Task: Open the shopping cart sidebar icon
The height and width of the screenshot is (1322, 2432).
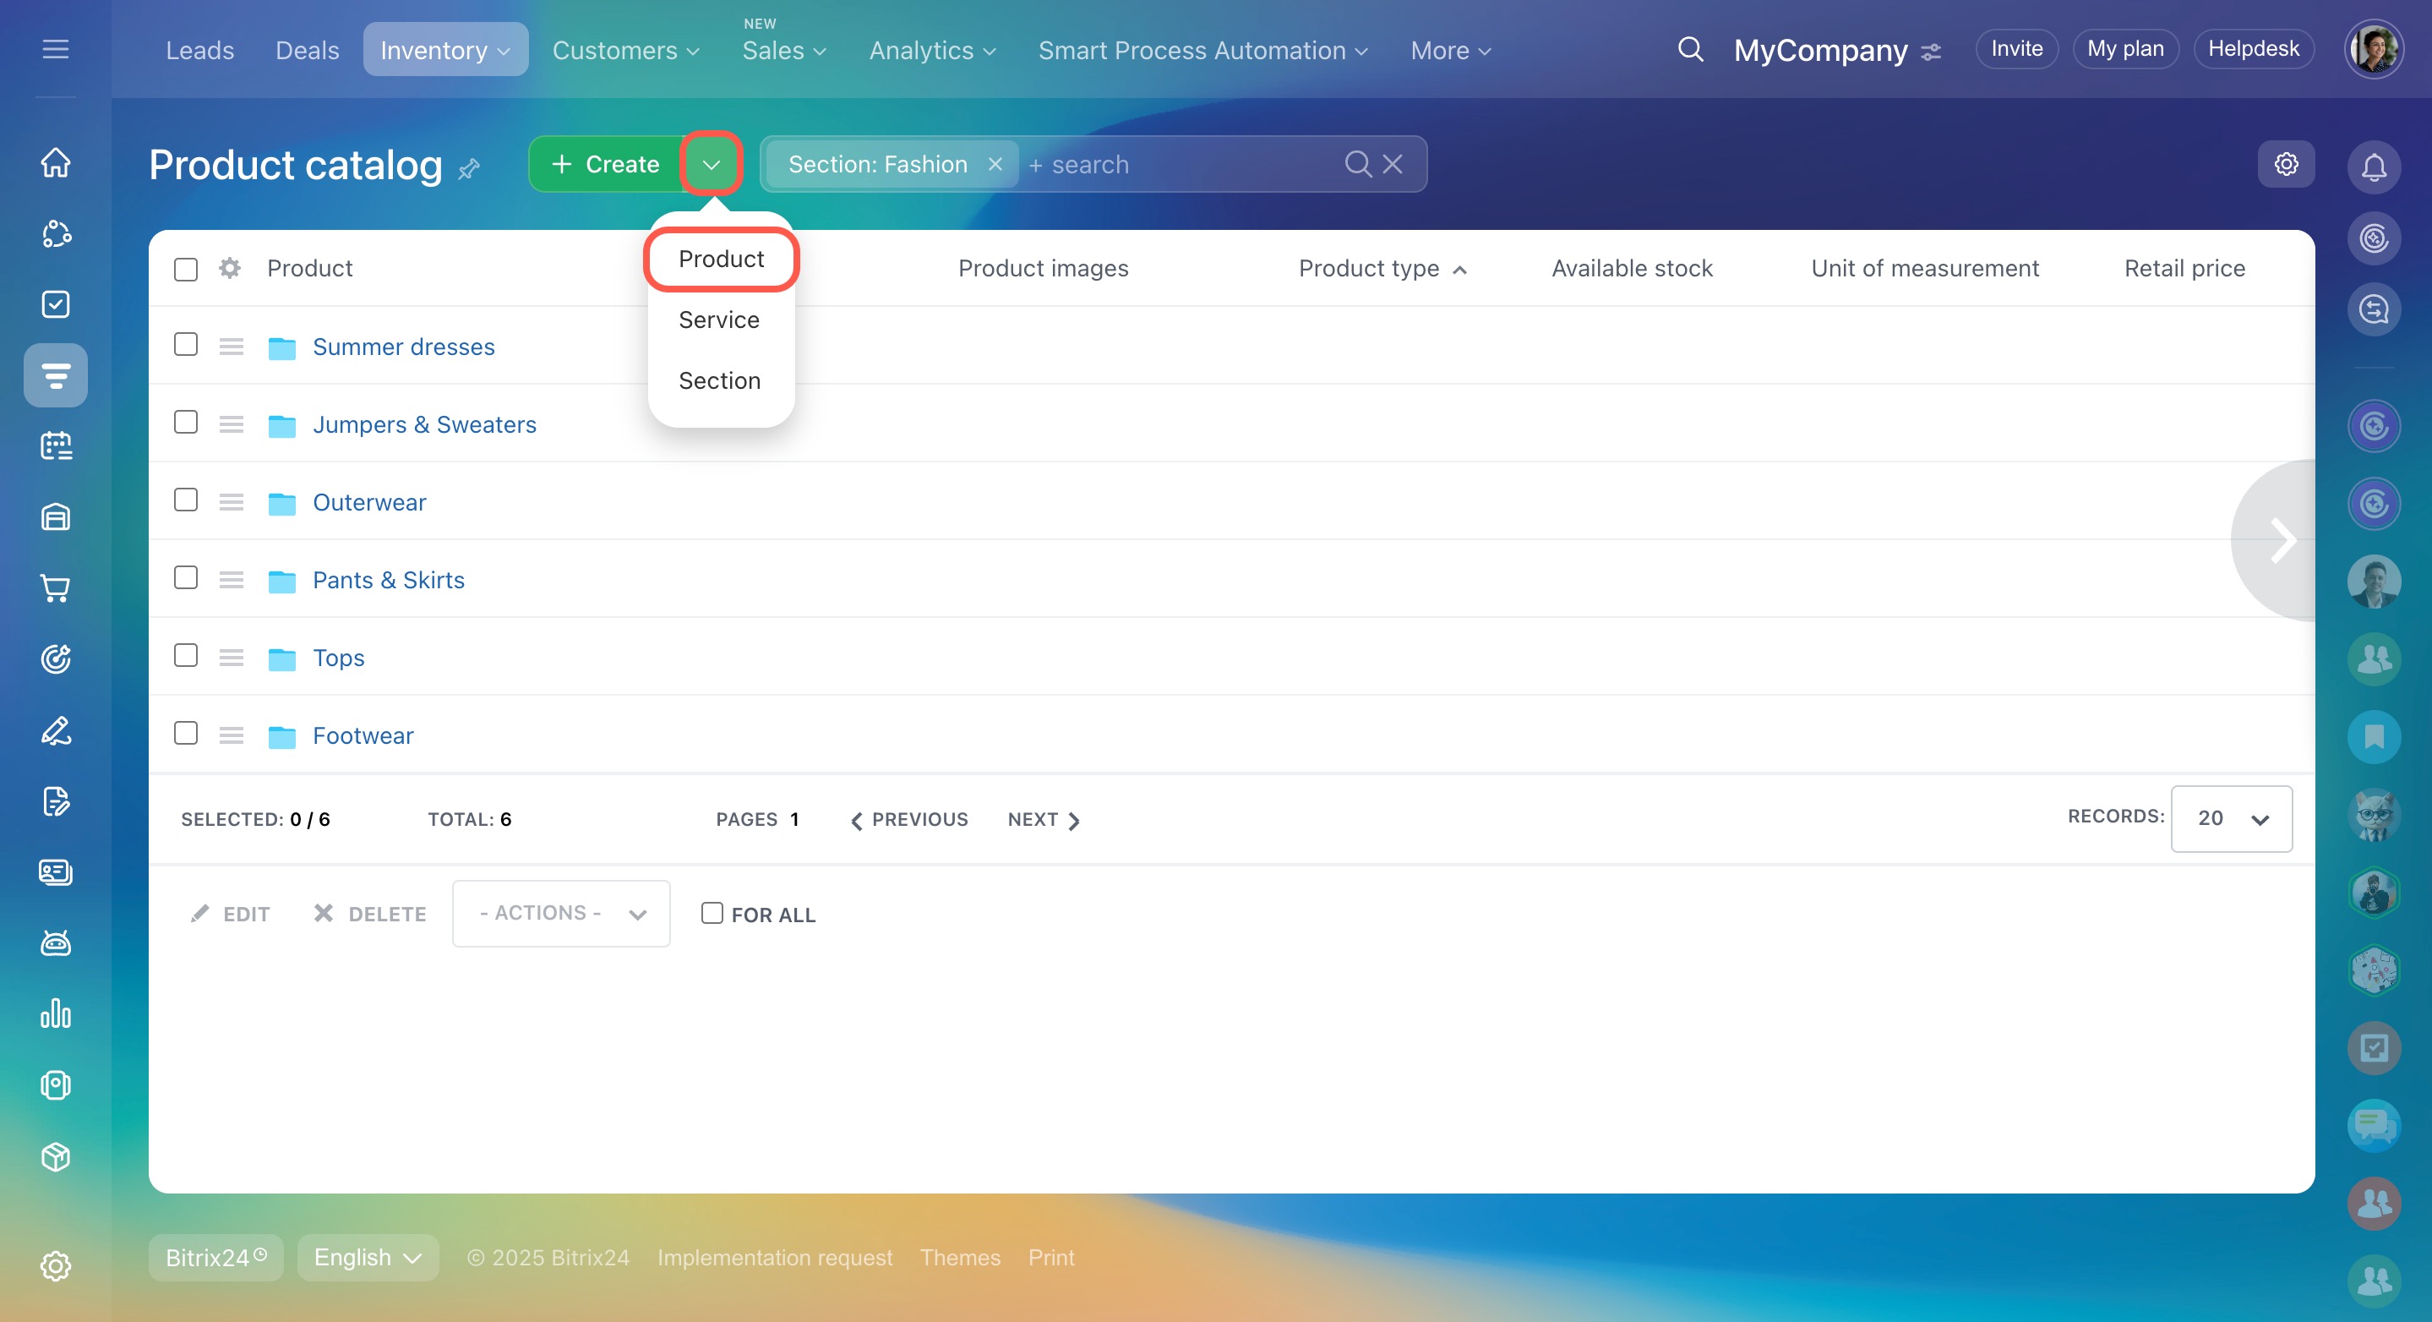Action: (x=56, y=587)
